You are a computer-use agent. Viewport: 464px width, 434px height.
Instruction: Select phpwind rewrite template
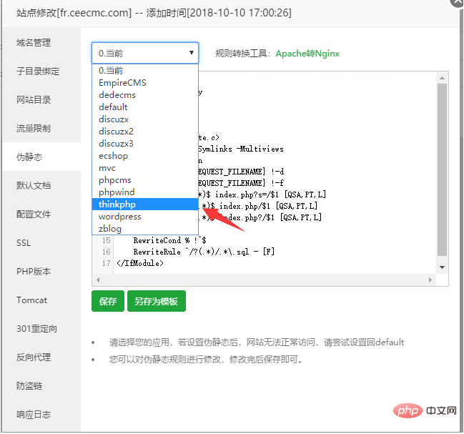pyautogui.click(x=145, y=192)
